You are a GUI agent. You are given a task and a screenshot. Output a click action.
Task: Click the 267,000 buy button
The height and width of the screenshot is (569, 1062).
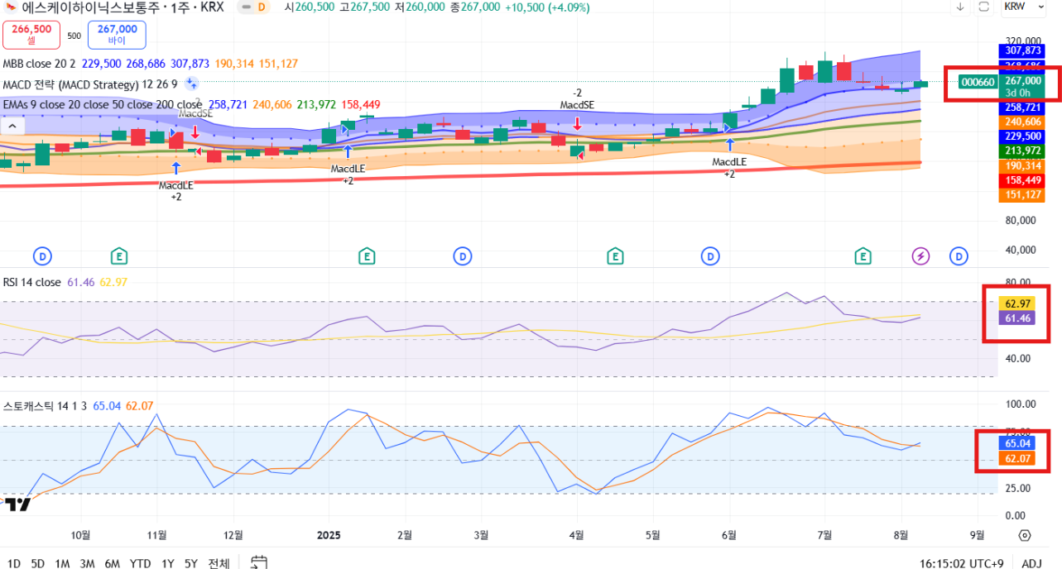tap(117, 35)
